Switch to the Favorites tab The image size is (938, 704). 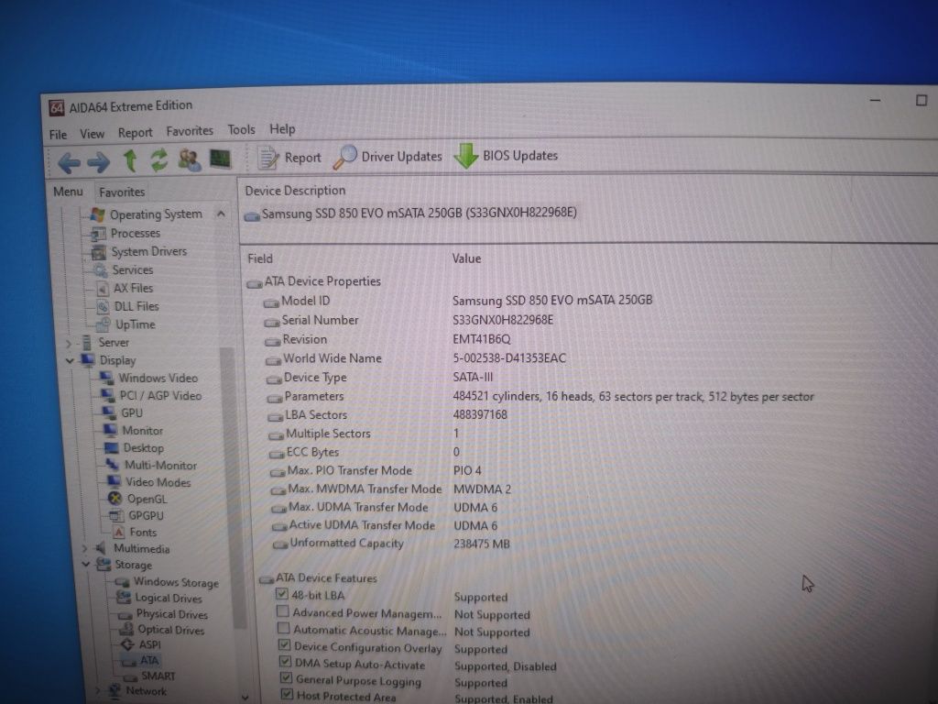coord(122,192)
